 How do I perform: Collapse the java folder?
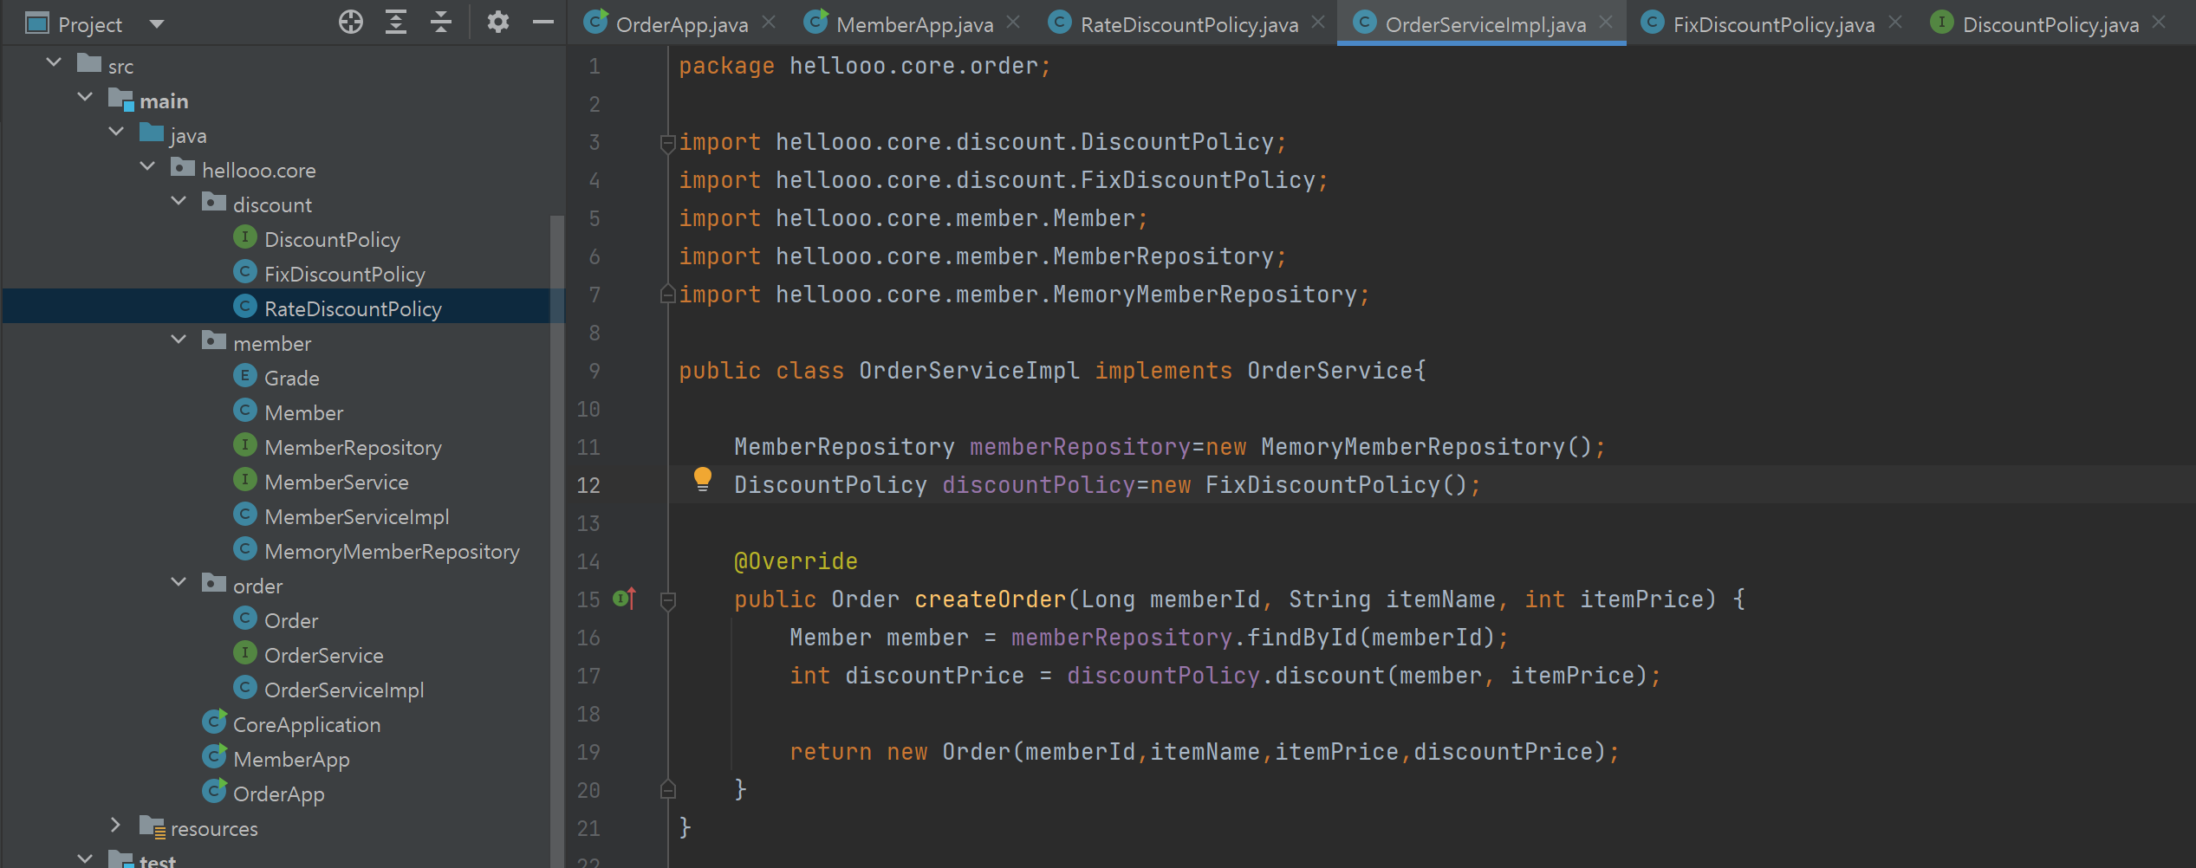point(116,132)
